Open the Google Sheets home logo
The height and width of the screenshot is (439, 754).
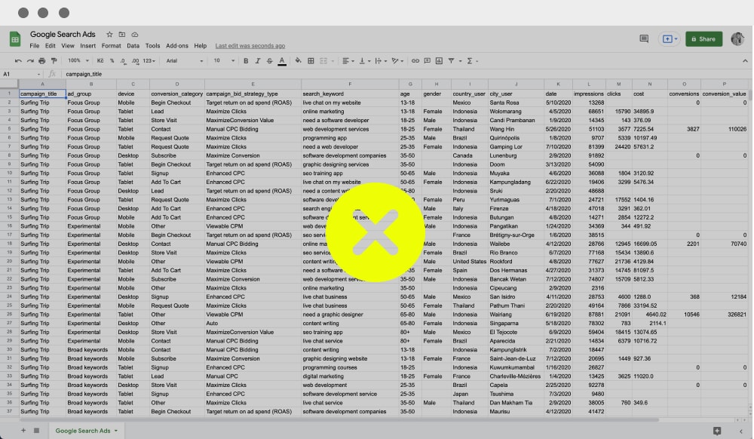coord(15,39)
